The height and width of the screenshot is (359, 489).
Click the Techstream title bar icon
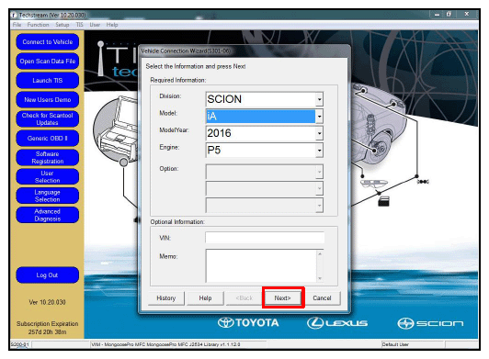(14, 15)
